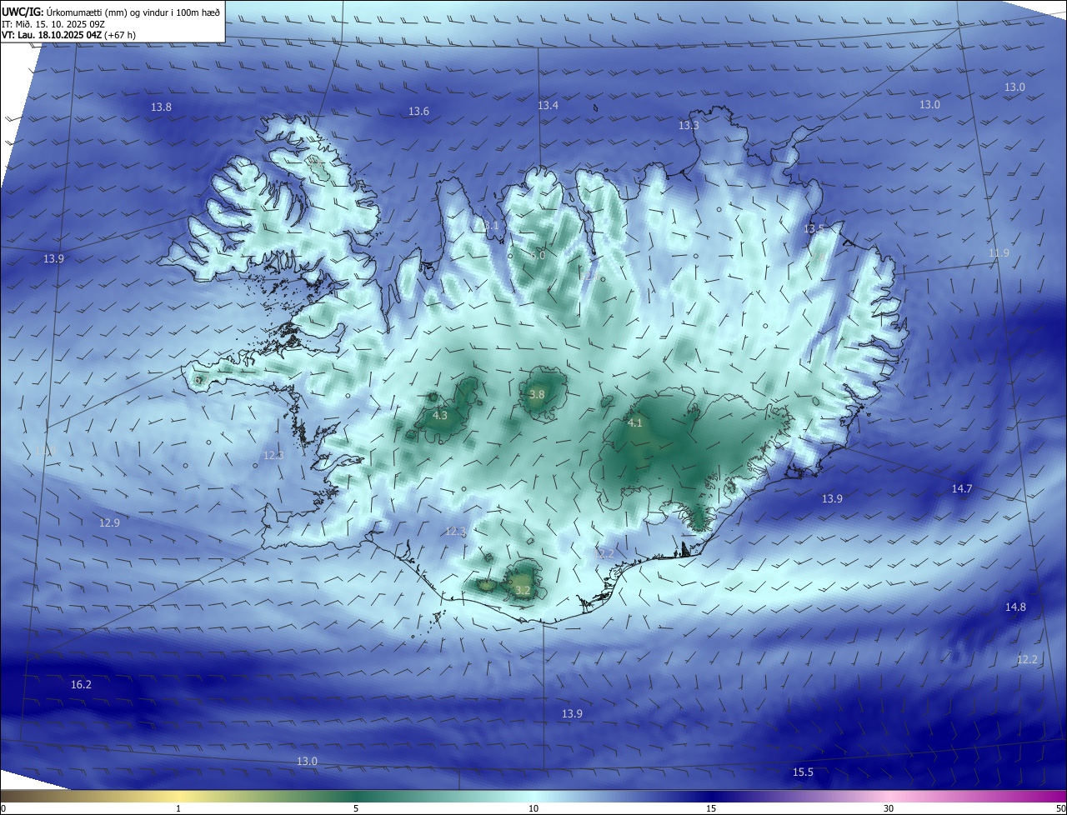
Task: Click the title 'UWC/IG: Úrkomumætti (mm) og vindur'
Action: coord(111,12)
